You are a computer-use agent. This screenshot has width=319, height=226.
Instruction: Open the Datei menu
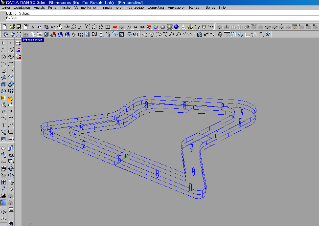point(5,8)
